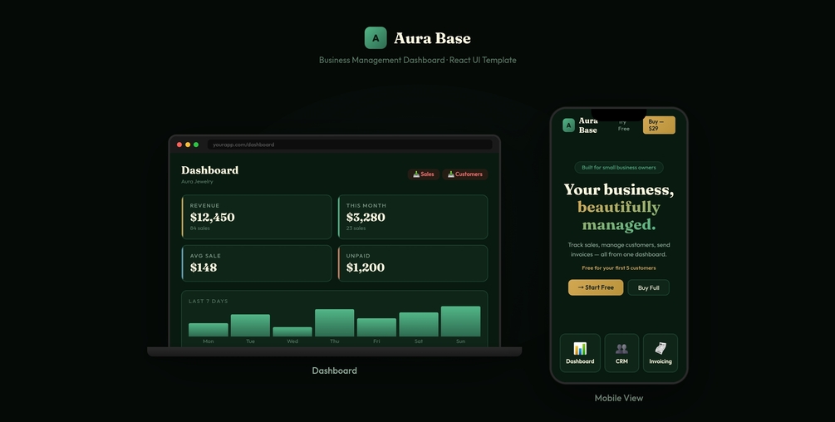Open the Invoicing receipt icon card
Viewport: 835px width, 422px height.
(661, 353)
